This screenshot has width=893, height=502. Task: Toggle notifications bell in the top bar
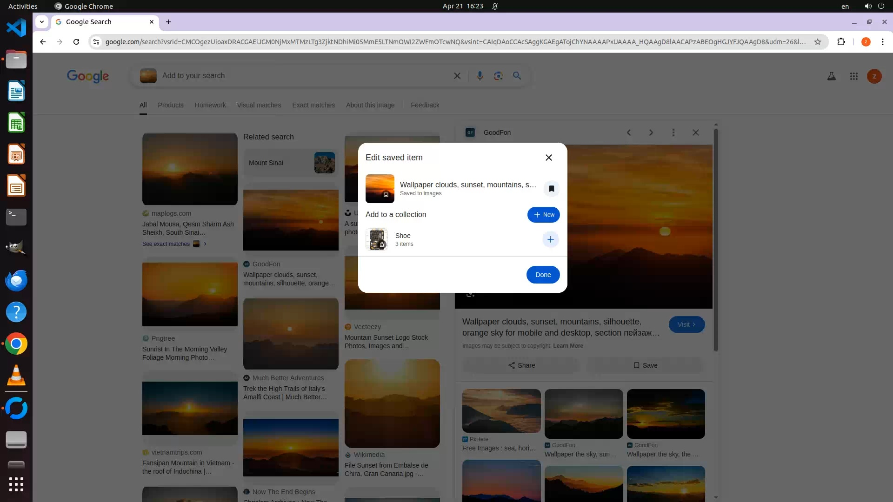point(495,7)
